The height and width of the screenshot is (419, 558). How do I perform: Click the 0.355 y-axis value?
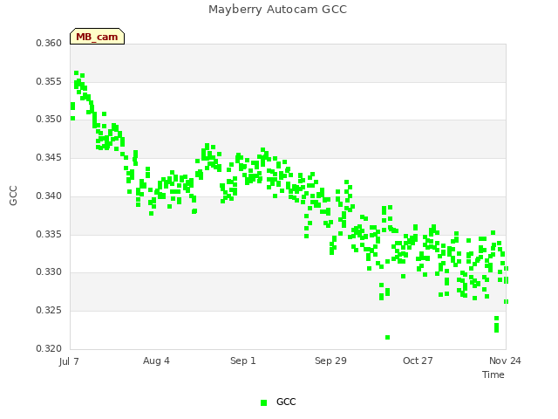coord(49,81)
